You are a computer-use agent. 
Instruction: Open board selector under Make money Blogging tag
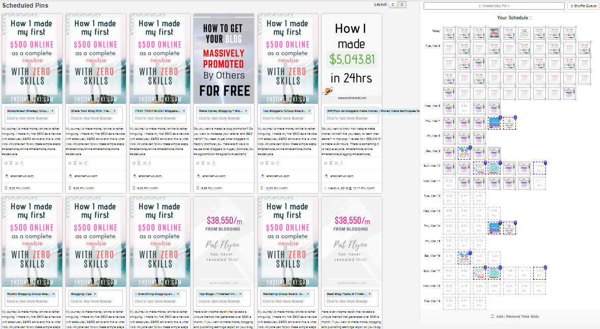(x=224, y=118)
